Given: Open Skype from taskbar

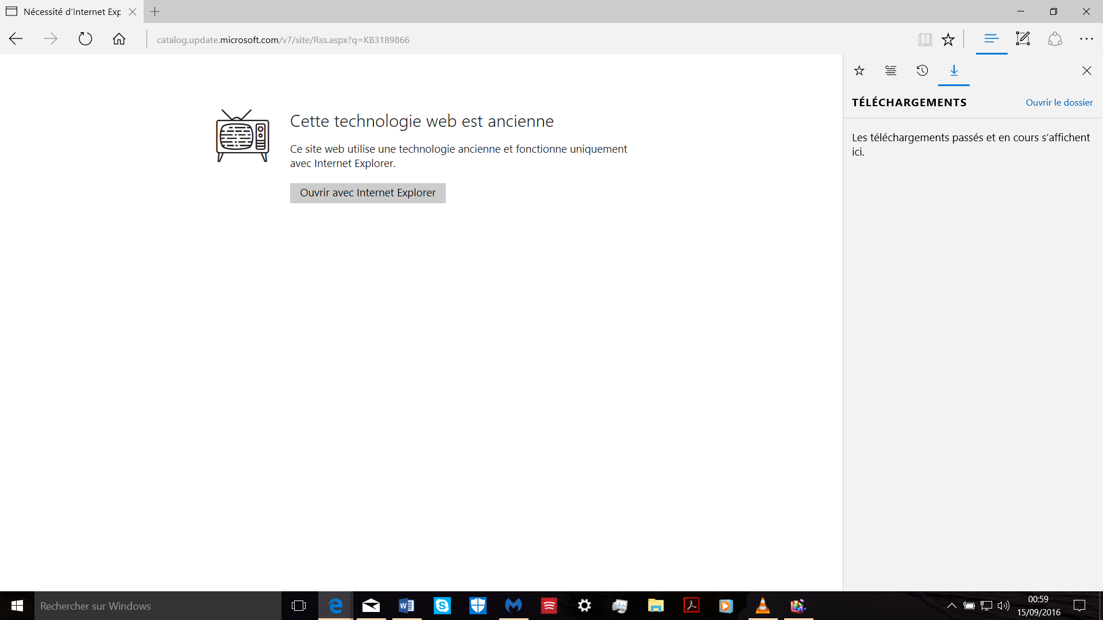Looking at the screenshot, I should [x=442, y=606].
